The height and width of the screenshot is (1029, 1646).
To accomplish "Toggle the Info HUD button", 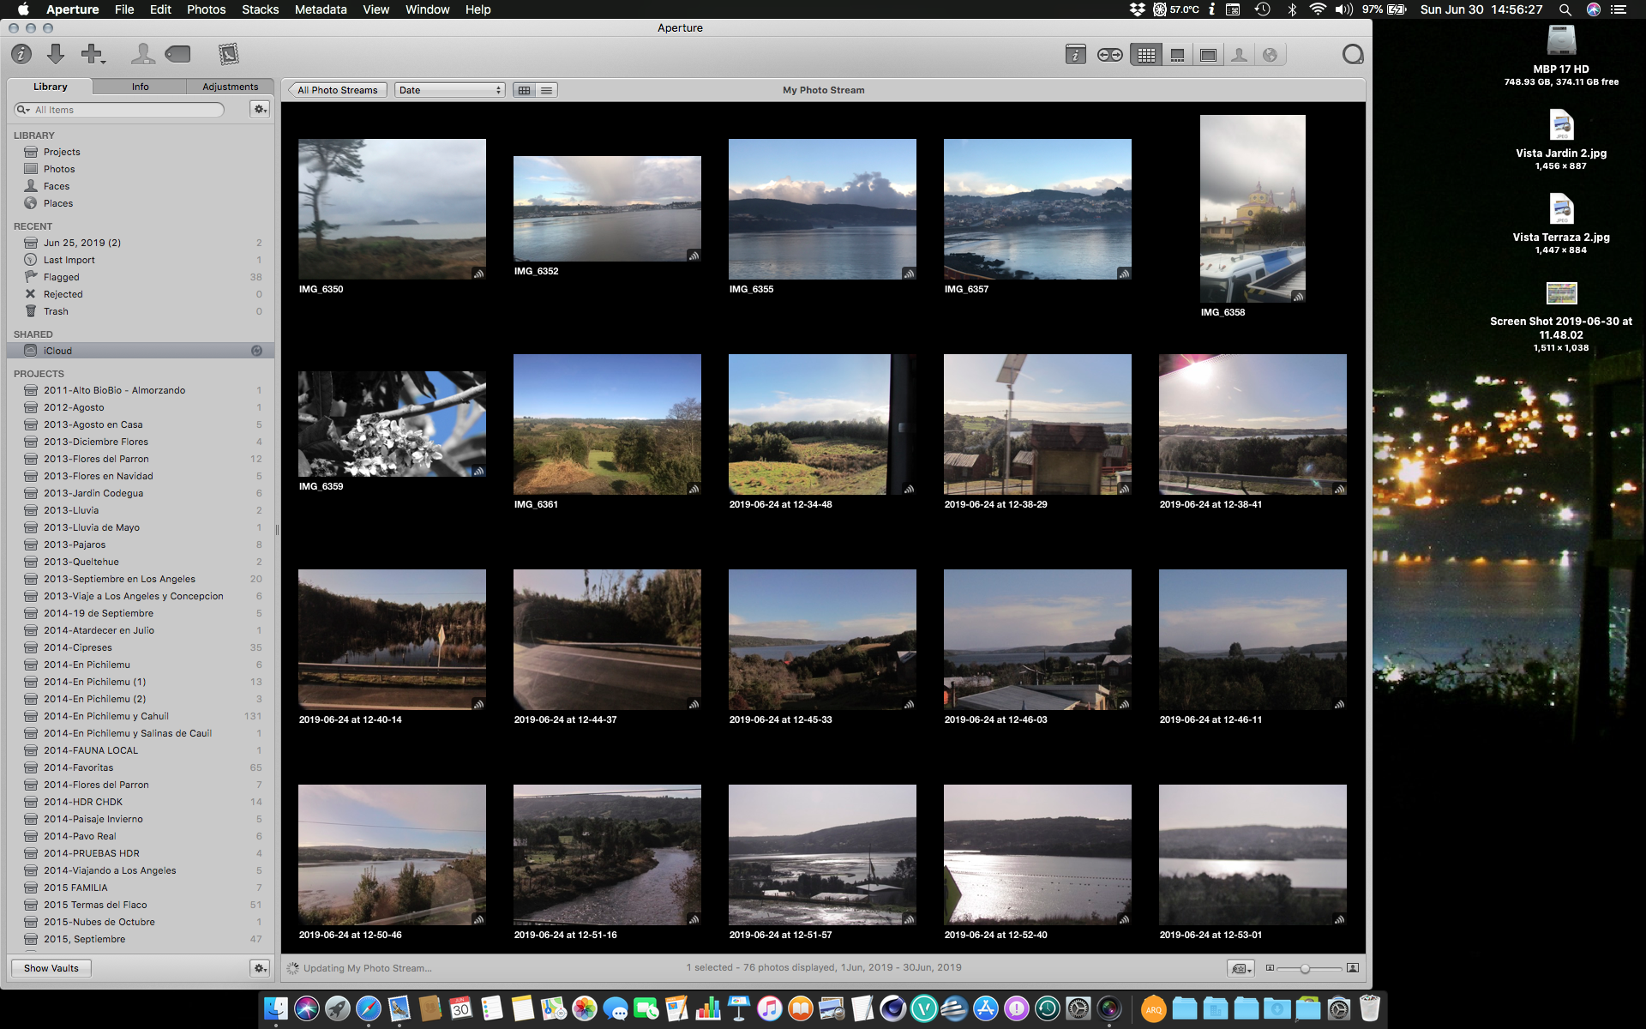I will (1075, 56).
